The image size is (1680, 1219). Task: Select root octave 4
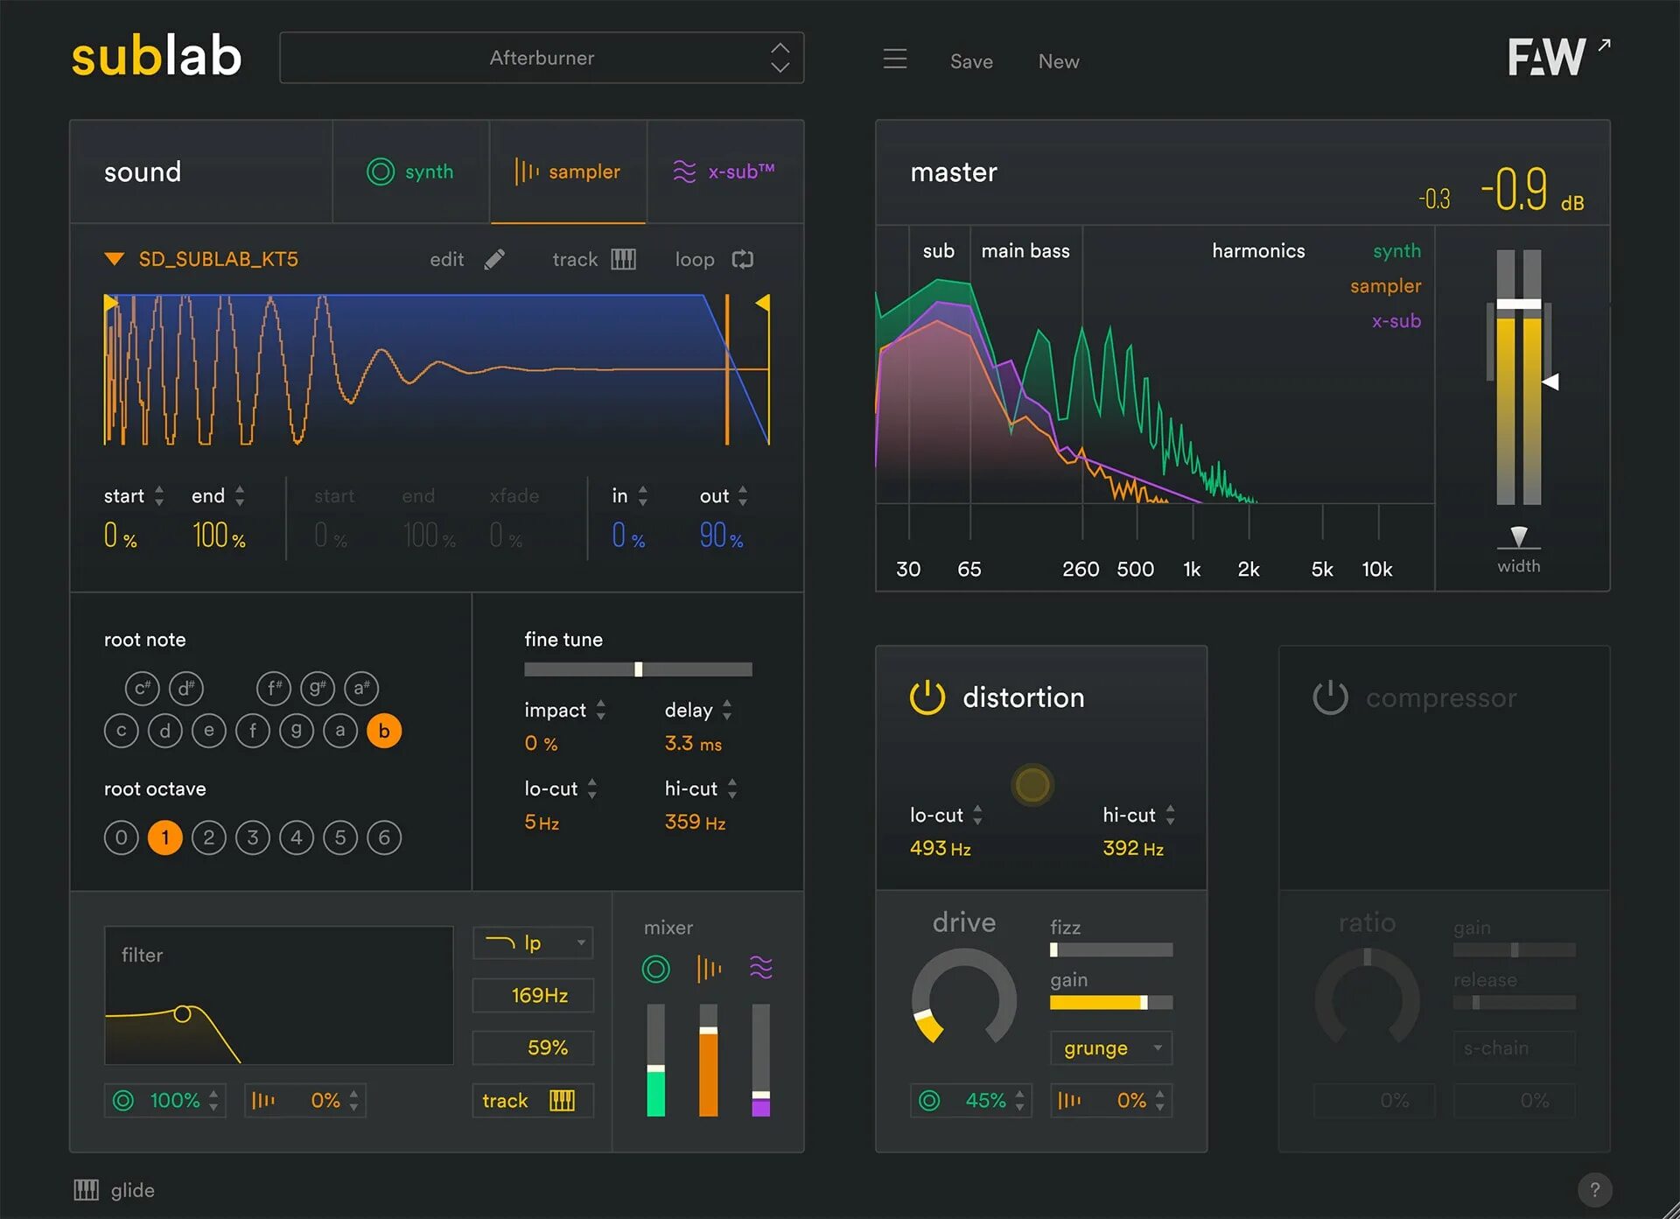(297, 837)
